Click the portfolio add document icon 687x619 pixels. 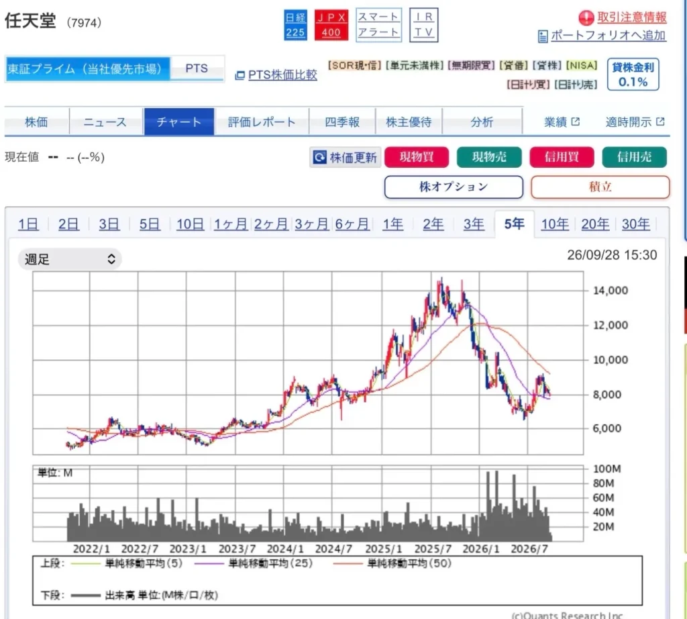click(x=542, y=36)
